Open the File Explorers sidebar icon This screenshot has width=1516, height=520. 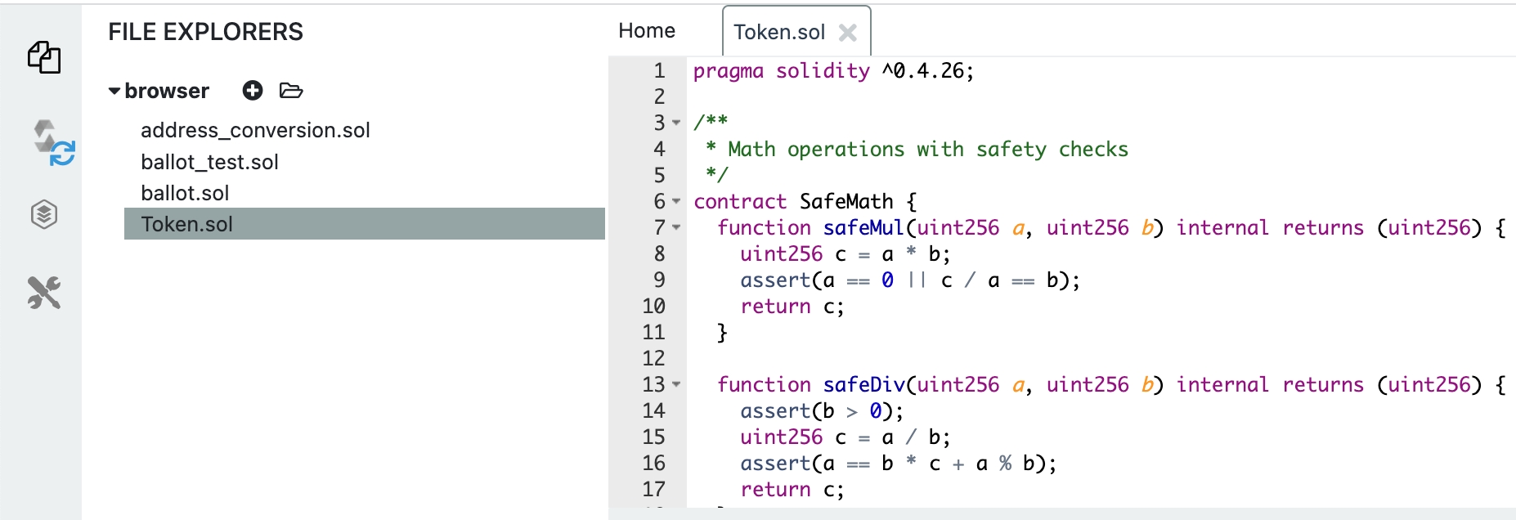44,57
